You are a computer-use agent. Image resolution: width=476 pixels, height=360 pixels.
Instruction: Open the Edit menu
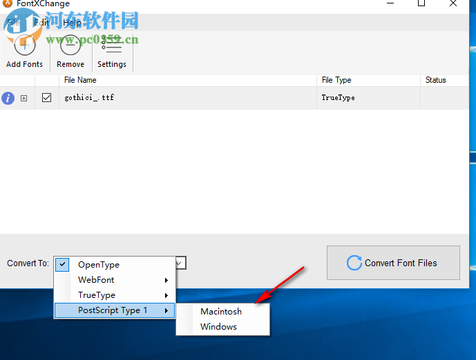[41, 23]
